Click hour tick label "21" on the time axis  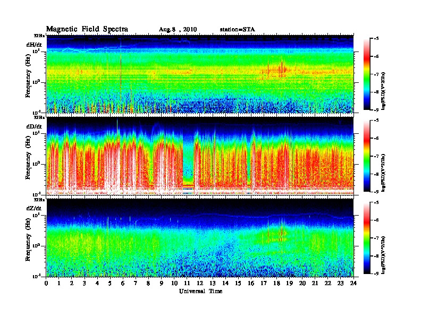[315, 284]
